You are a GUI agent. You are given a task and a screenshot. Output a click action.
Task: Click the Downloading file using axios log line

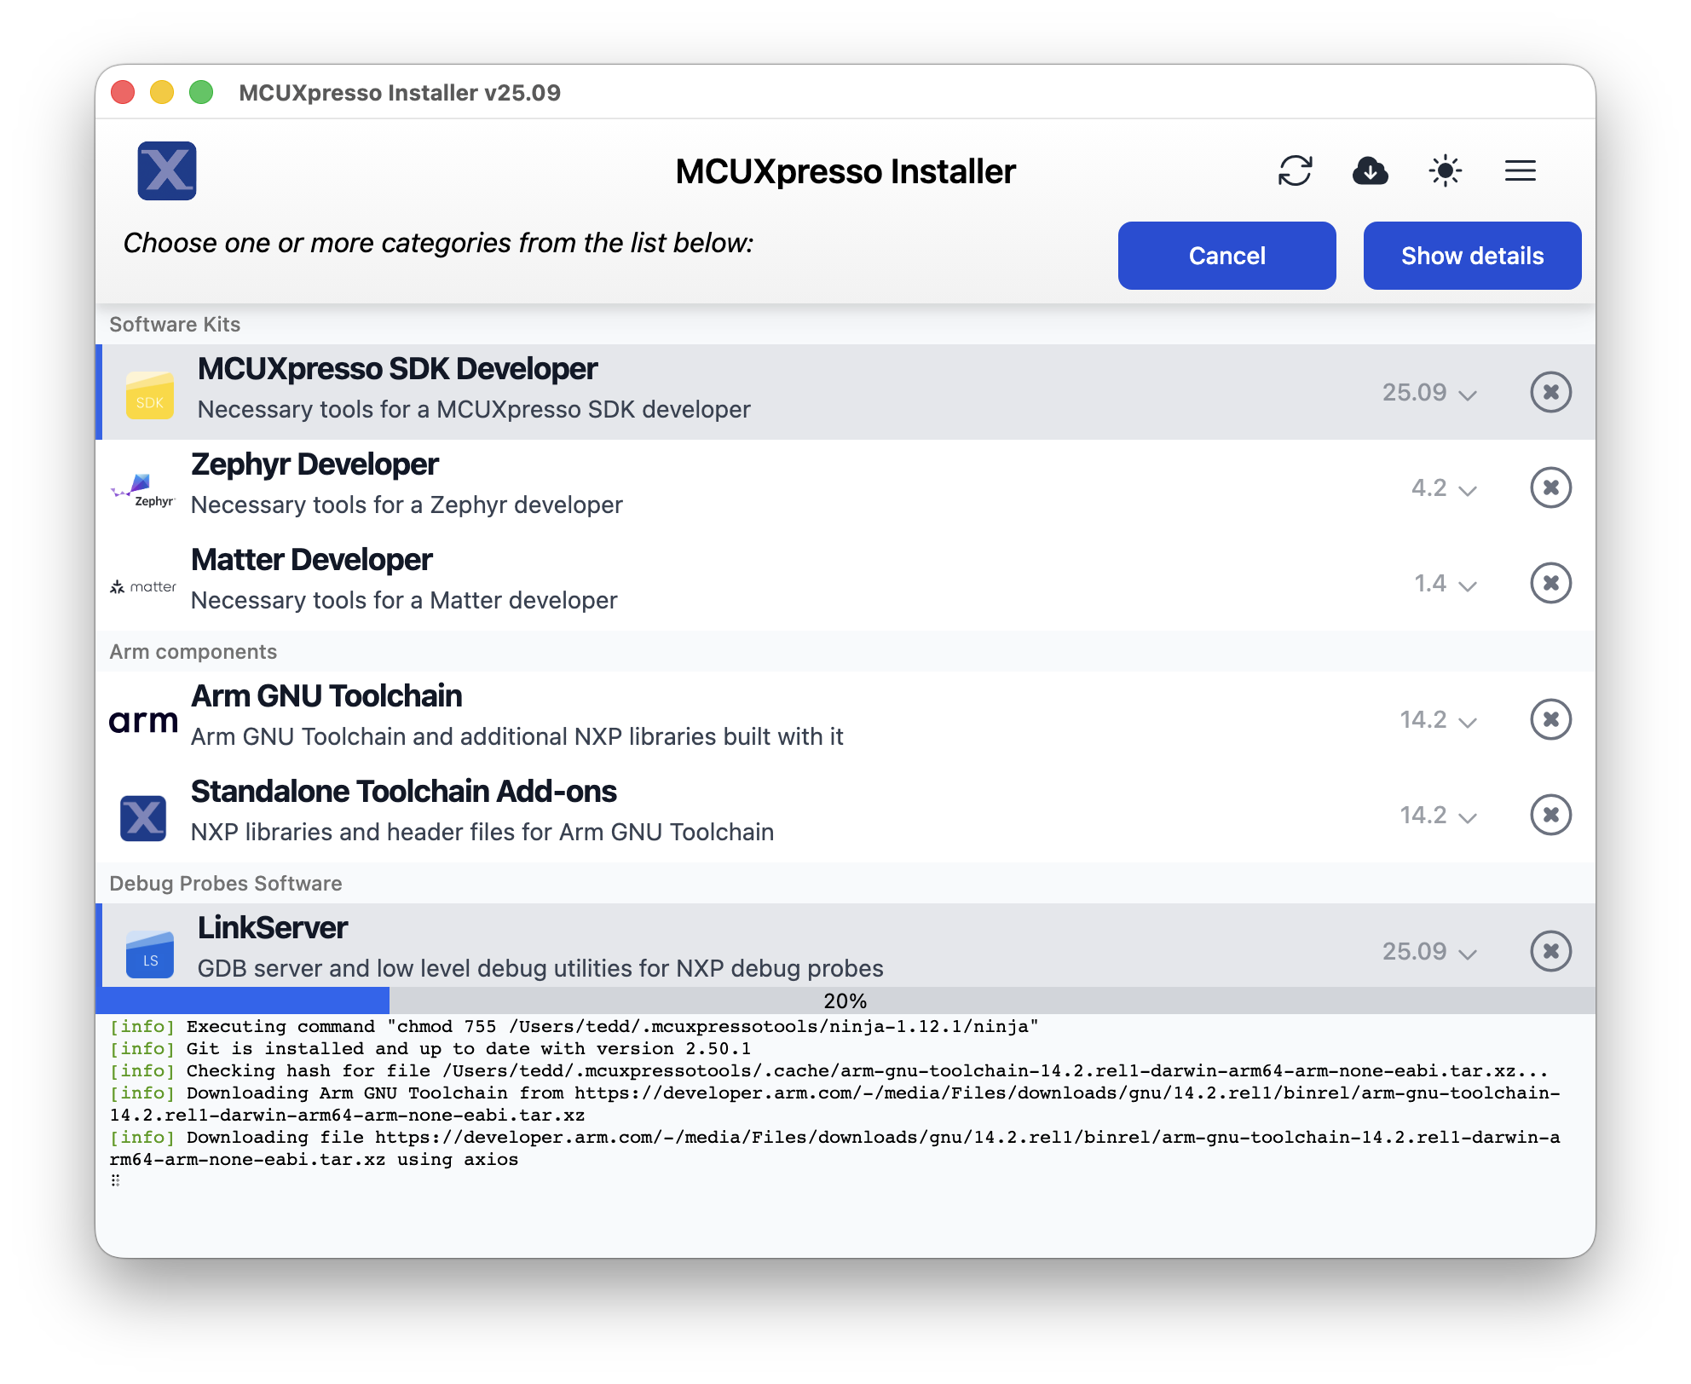[x=835, y=1148]
